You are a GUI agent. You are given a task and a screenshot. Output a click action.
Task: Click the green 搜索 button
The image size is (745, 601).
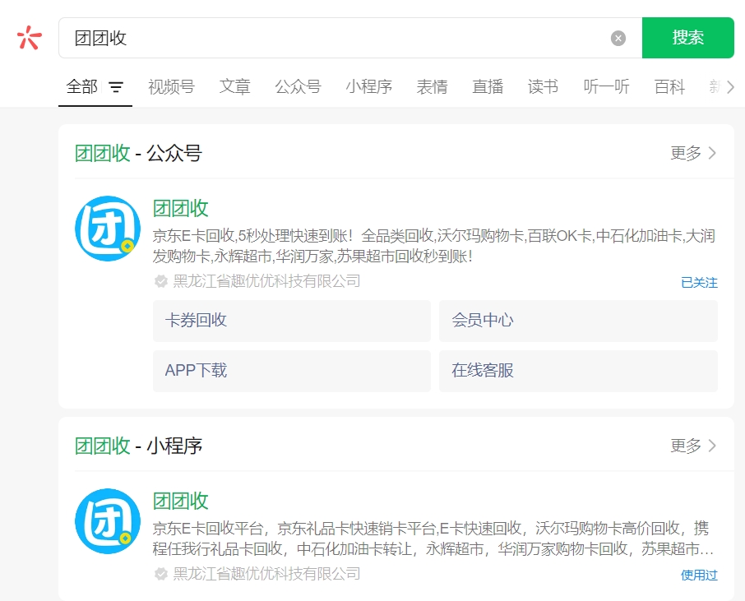click(687, 38)
